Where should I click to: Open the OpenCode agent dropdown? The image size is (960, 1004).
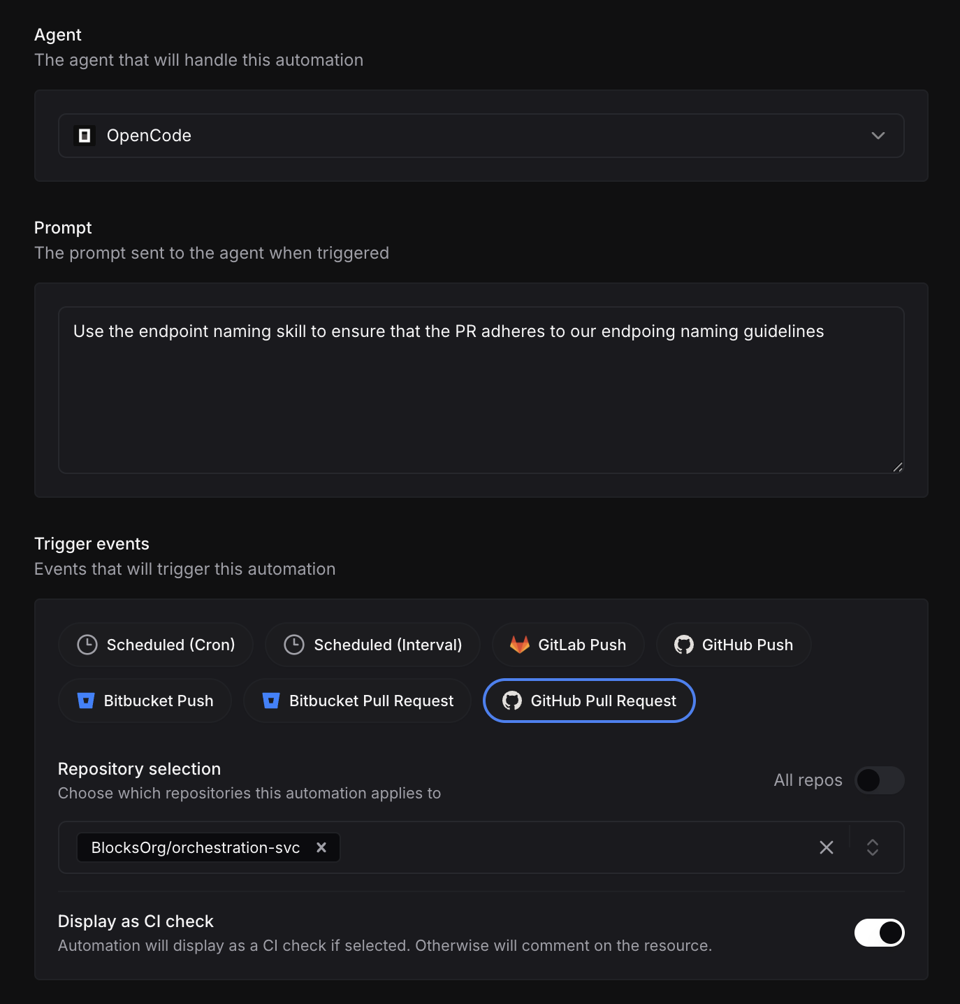pyautogui.click(x=481, y=136)
